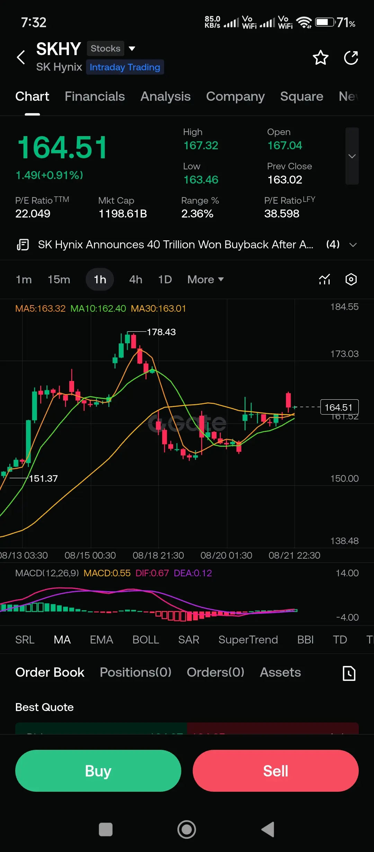Tap the Prev Close 163.02 value
This screenshot has height=852, width=374.
coord(285,180)
